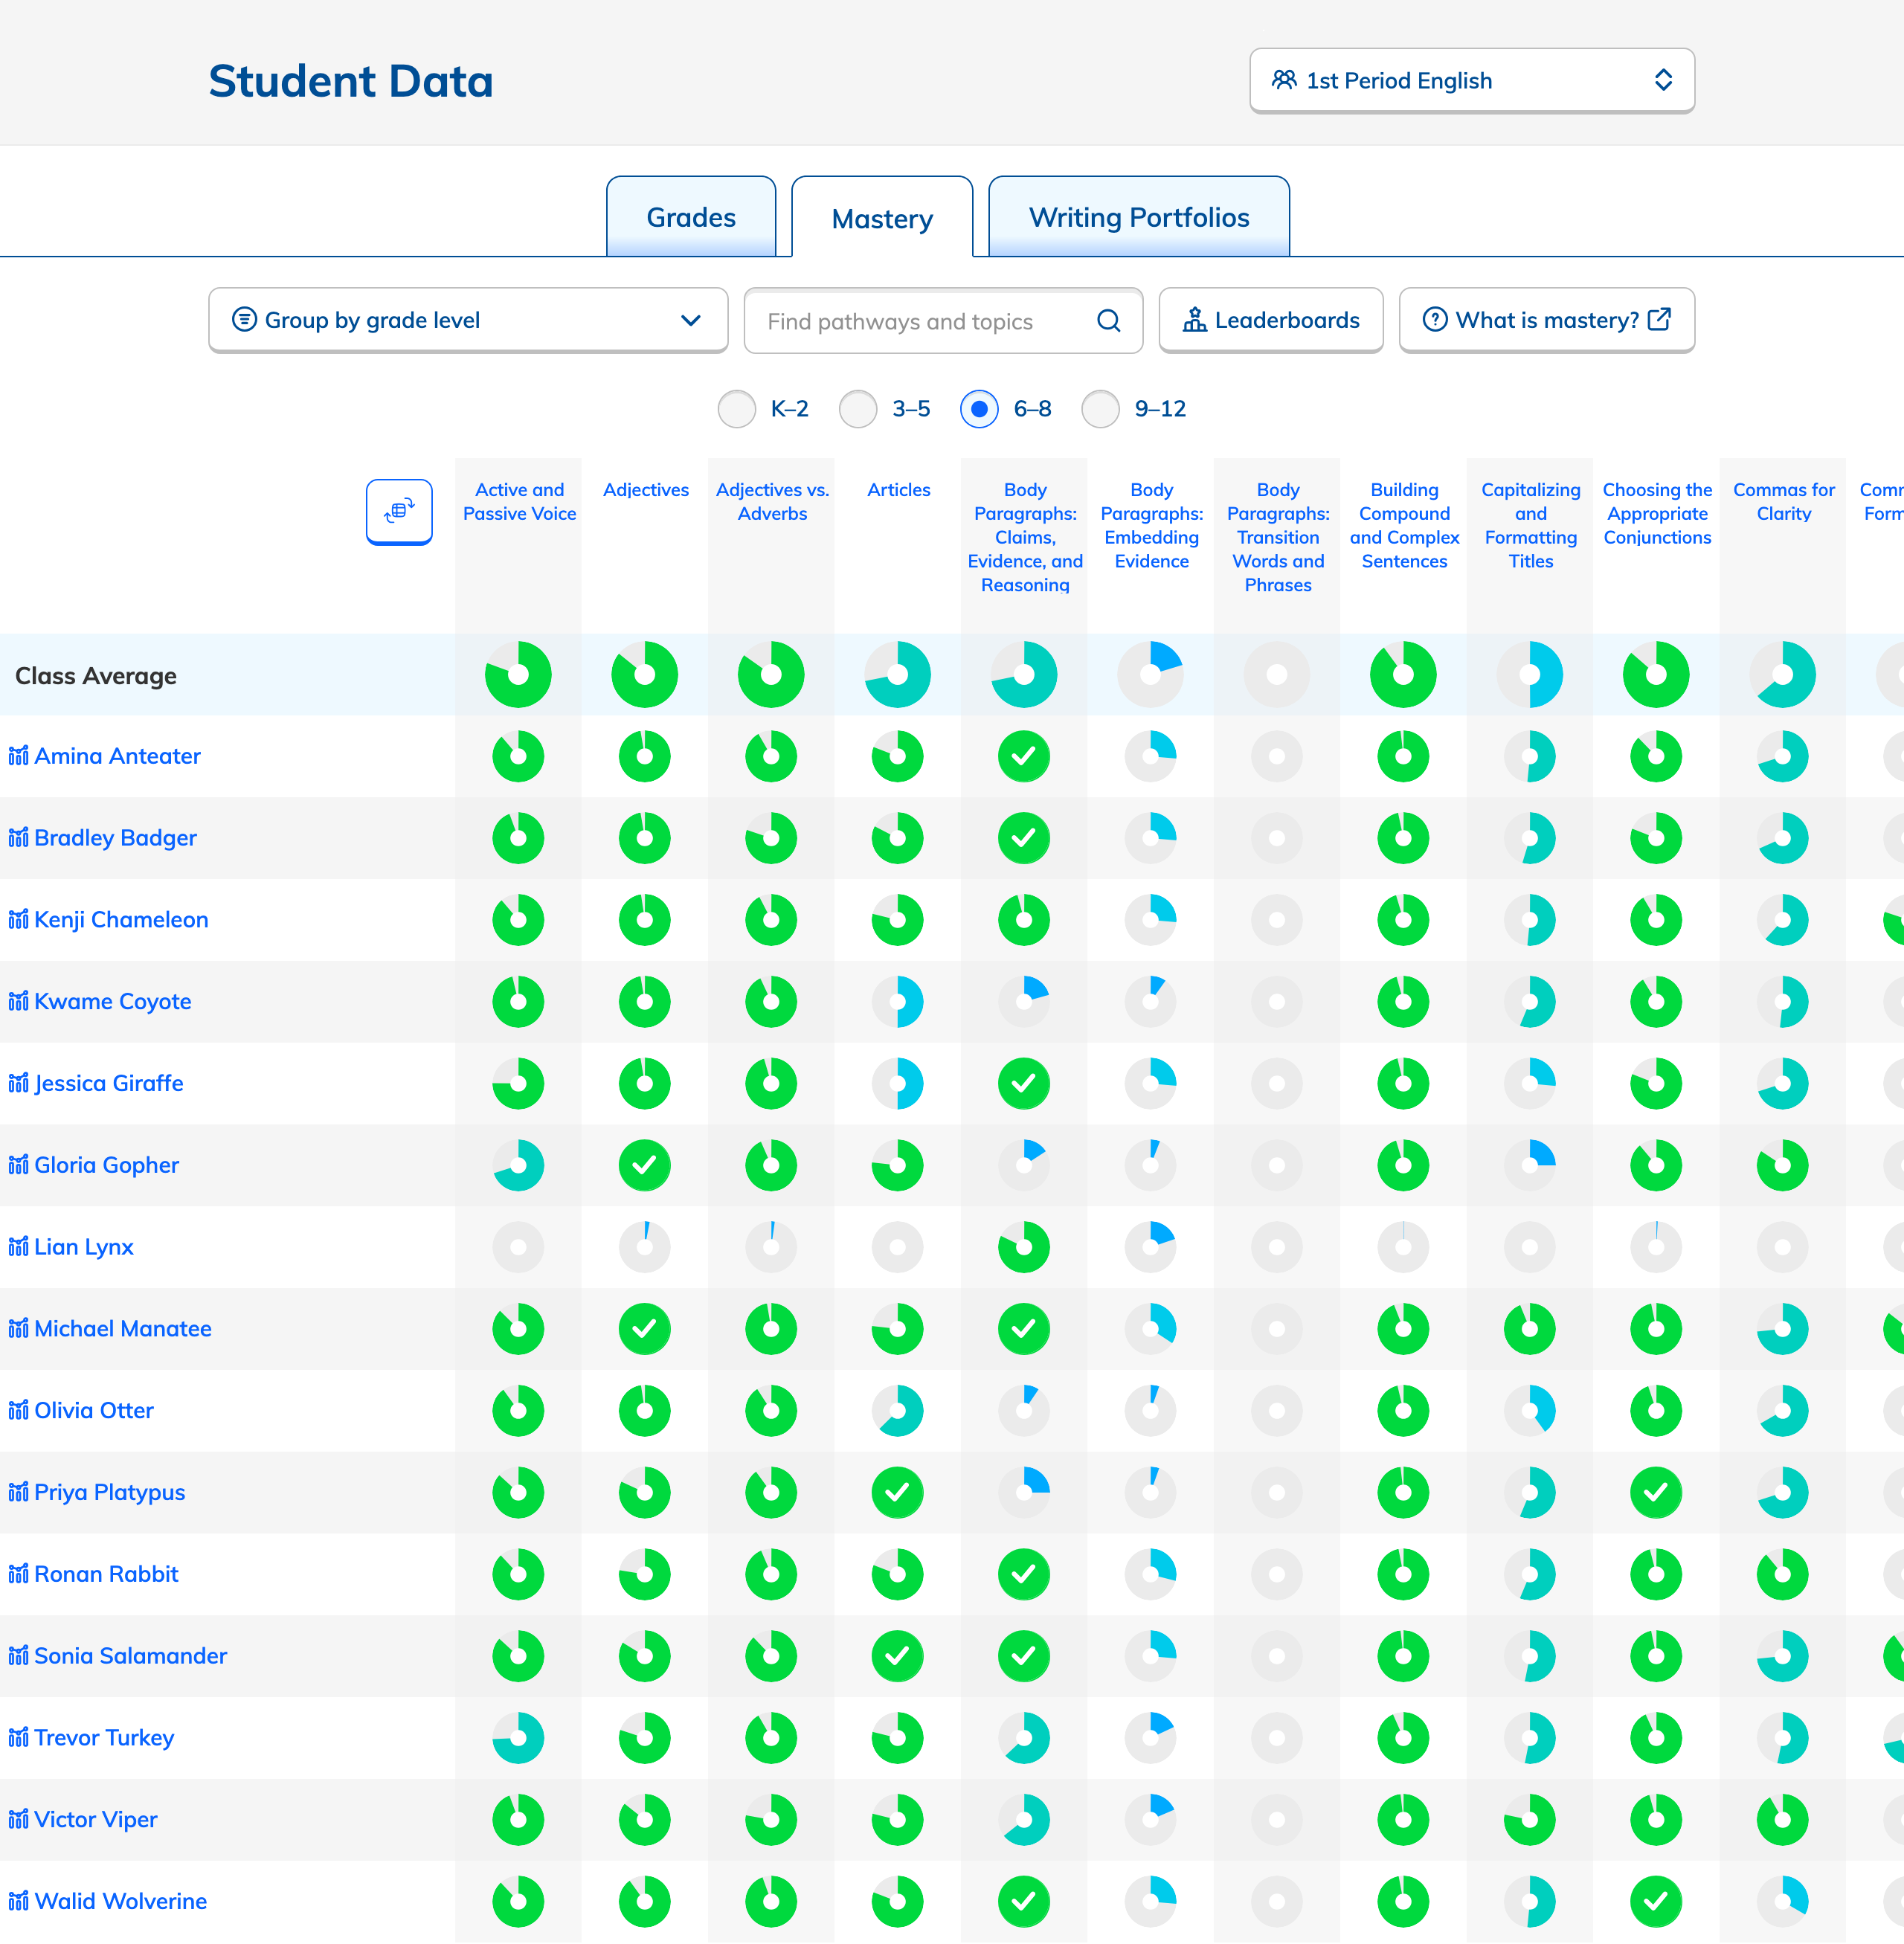1904x1944 pixels.
Task: Click Walid Wolverine's Choosing Conjunctions green checkmark
Action: pyautogui.click(x=1656, y=1901)
